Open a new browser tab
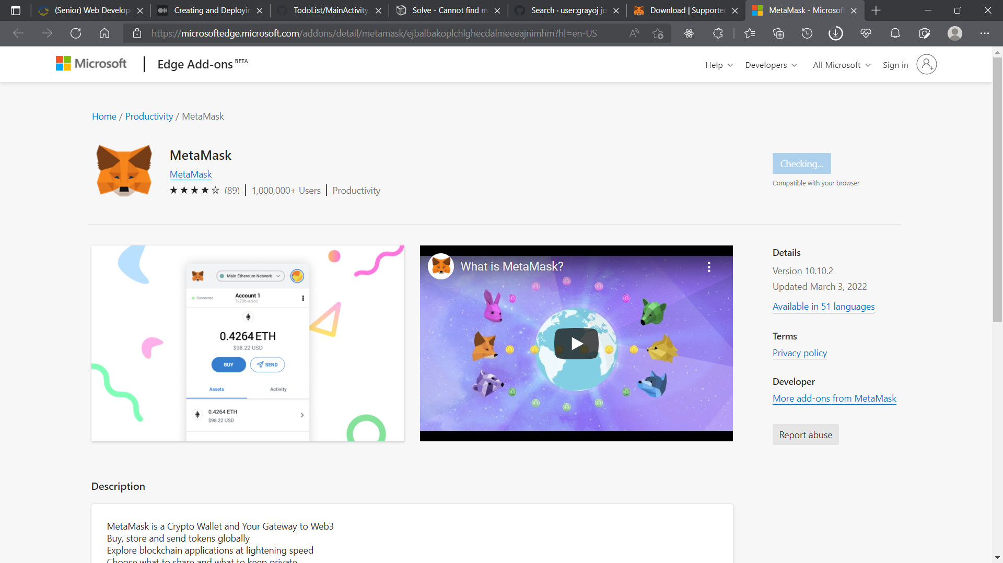The height and width of the screenshot is (563, 1003). pyautogui.click(x=876, y=10)
